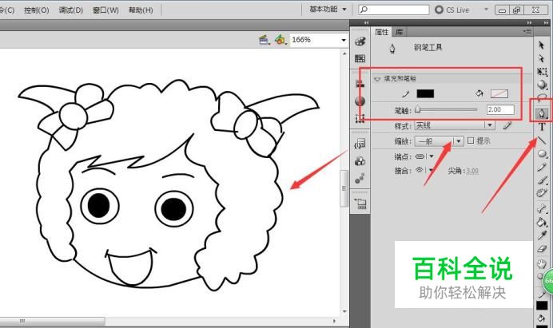Click the stroke value field 2.00

pyautogui.click(x=500, y=109)
